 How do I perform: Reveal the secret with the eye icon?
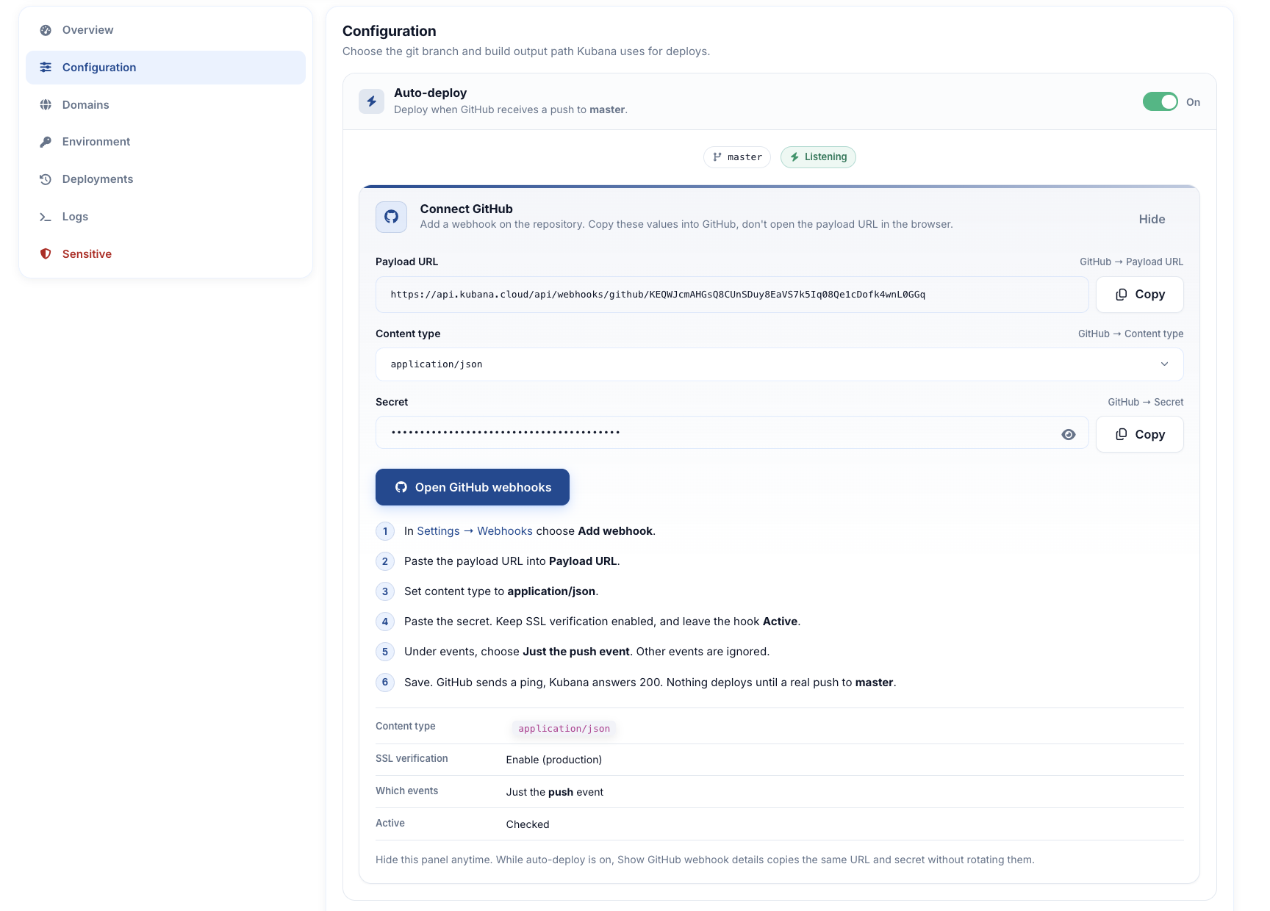pos(1069,435)
